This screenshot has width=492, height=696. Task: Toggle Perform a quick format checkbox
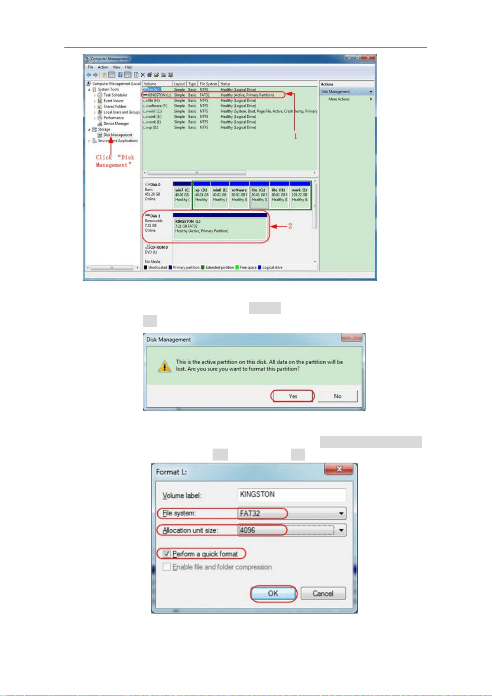pyautogui.click(x=167, y=553)
